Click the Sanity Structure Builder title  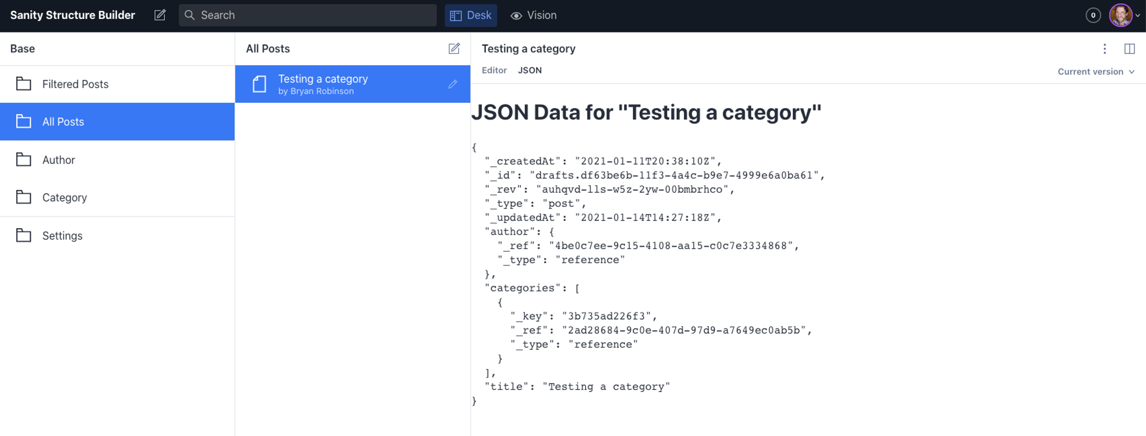click(x=73, y=15)
